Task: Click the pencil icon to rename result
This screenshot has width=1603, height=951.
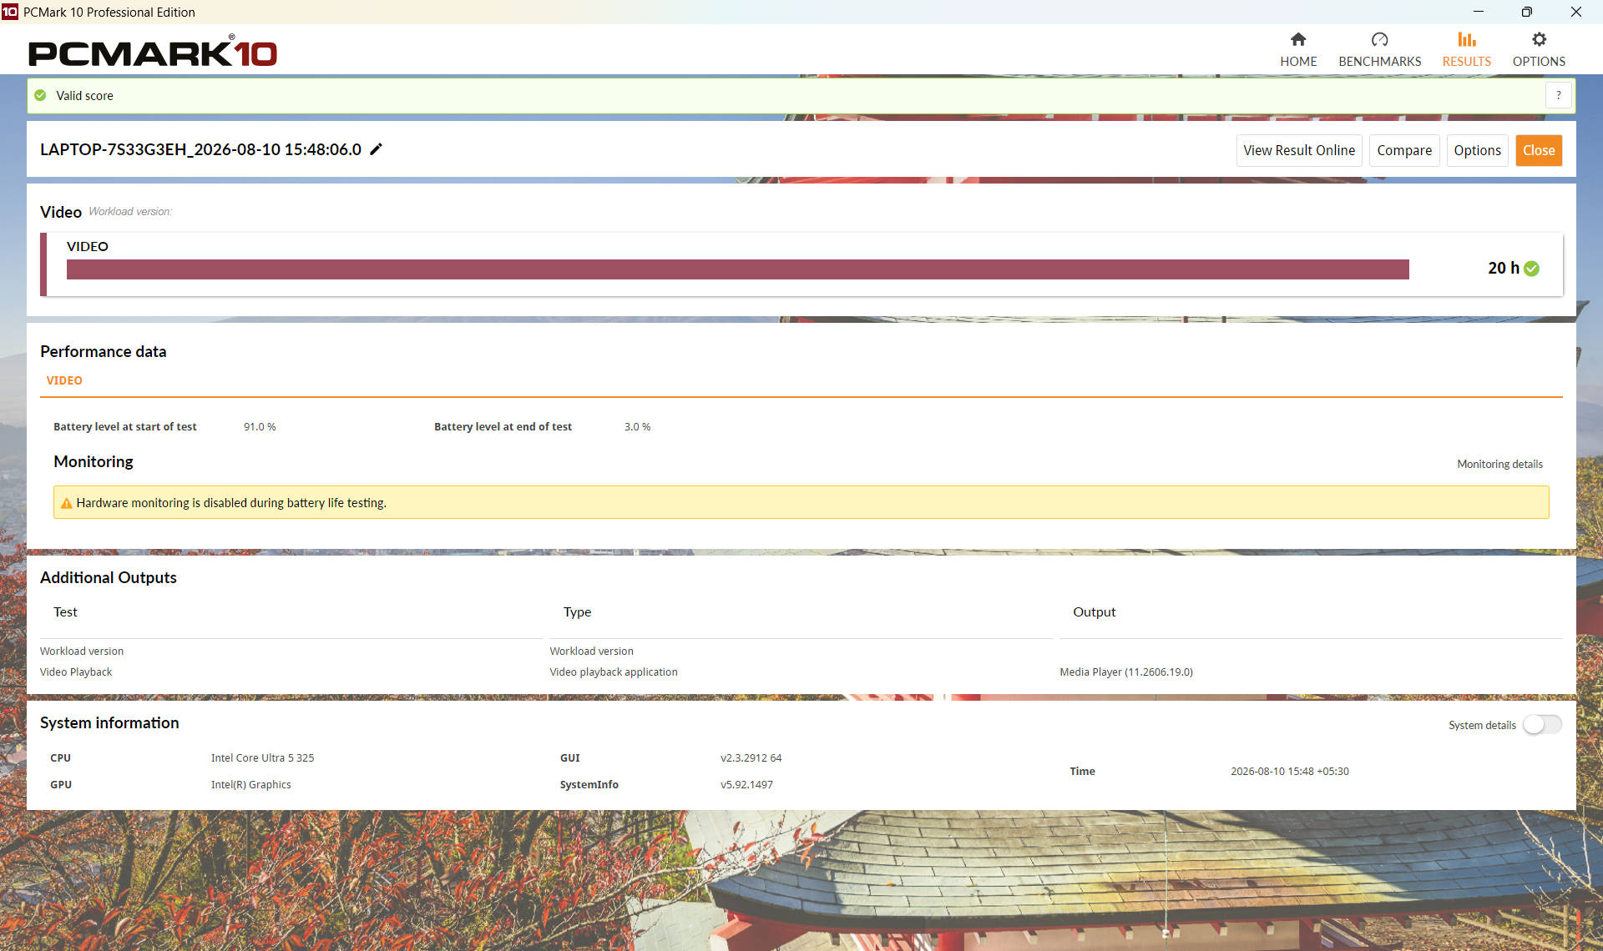Action: coord(376,149)
